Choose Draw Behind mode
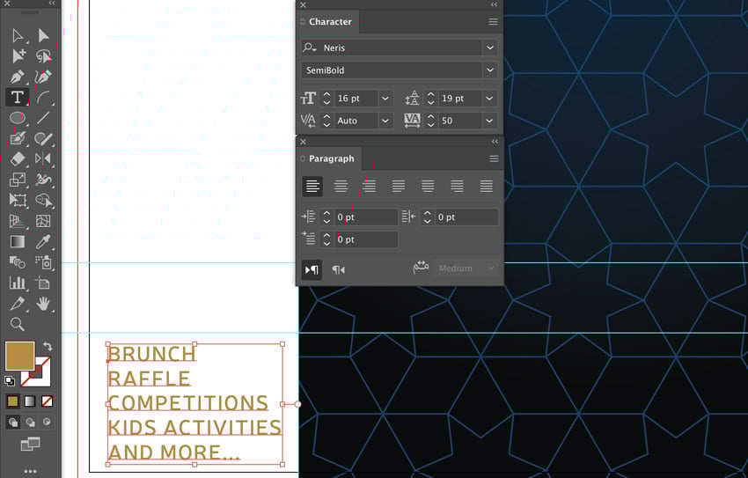Screen dimensions: 748x478 pos(30,423)
